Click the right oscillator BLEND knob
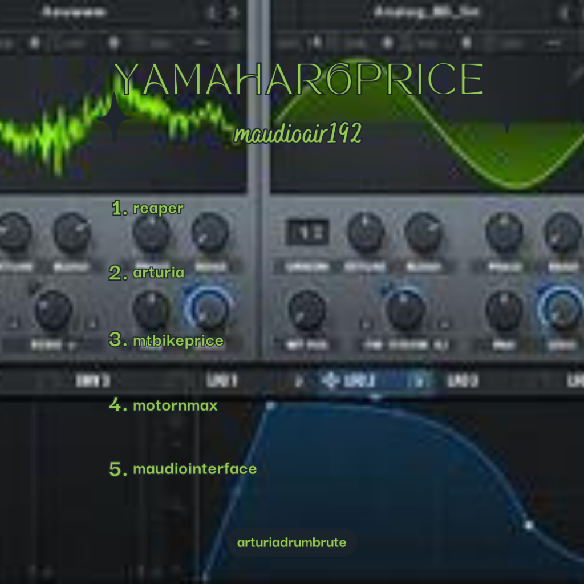Screen dimensions: 584x584 point(424,232)
